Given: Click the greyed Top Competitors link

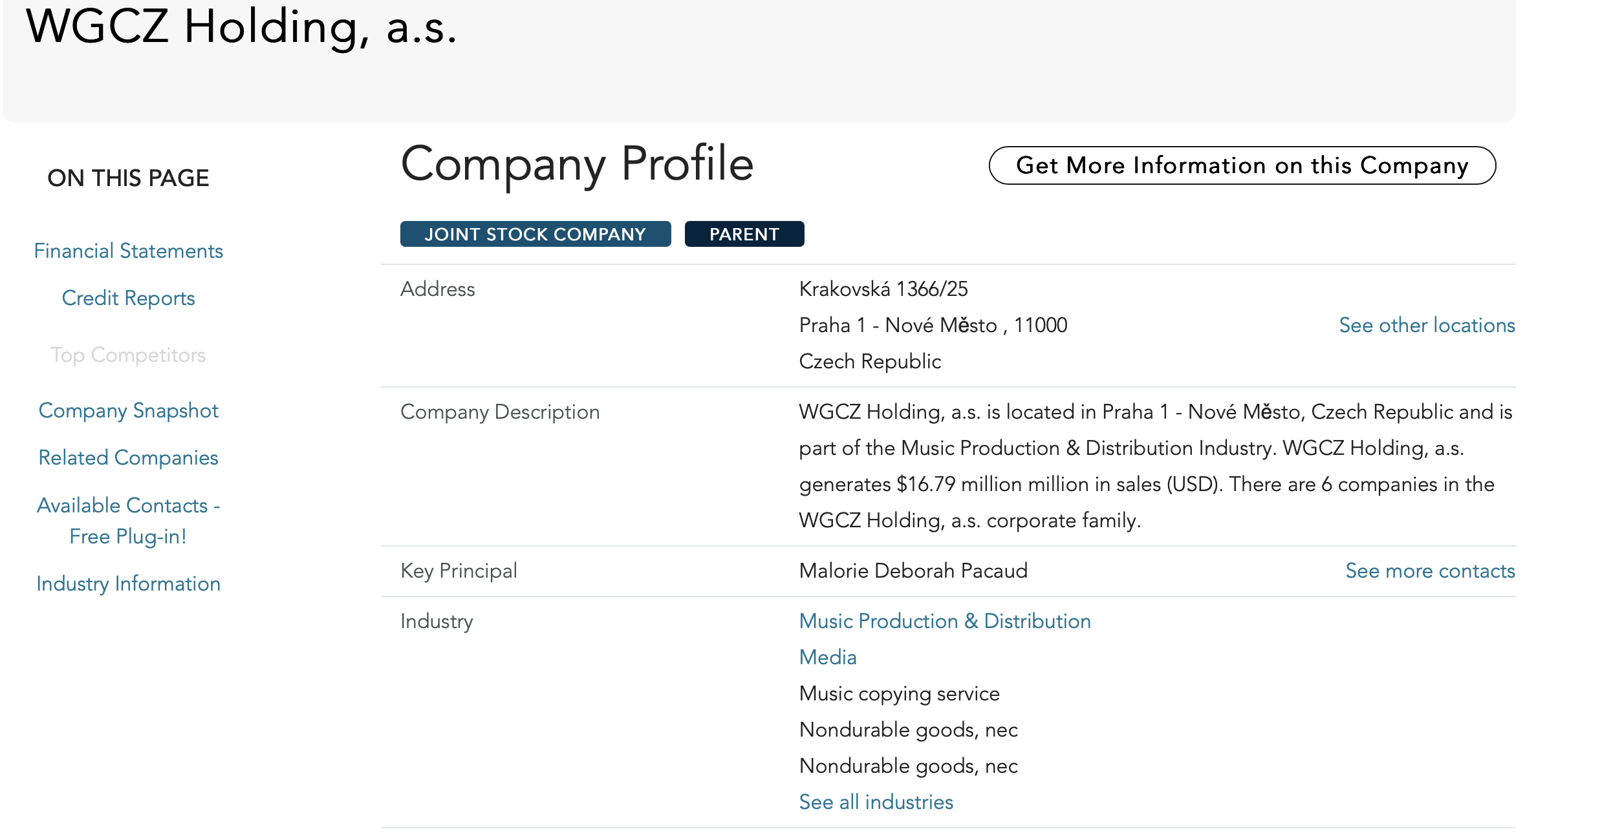Looking at the screenshot, I should point(128,355).
